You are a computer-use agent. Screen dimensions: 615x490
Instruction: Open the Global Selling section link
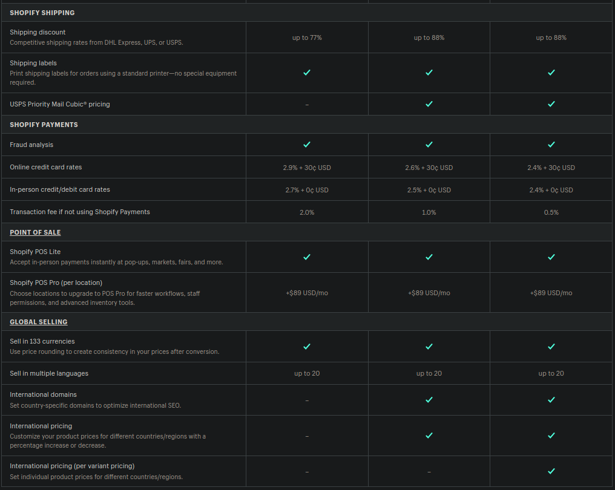coord(39,322)
